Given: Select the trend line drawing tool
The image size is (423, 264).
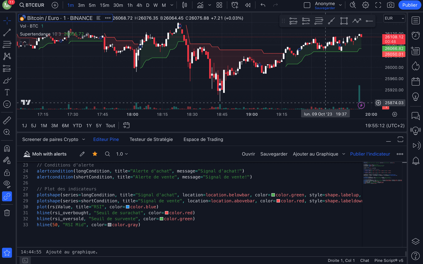Looking at the screenshot, I should (7, 32).
